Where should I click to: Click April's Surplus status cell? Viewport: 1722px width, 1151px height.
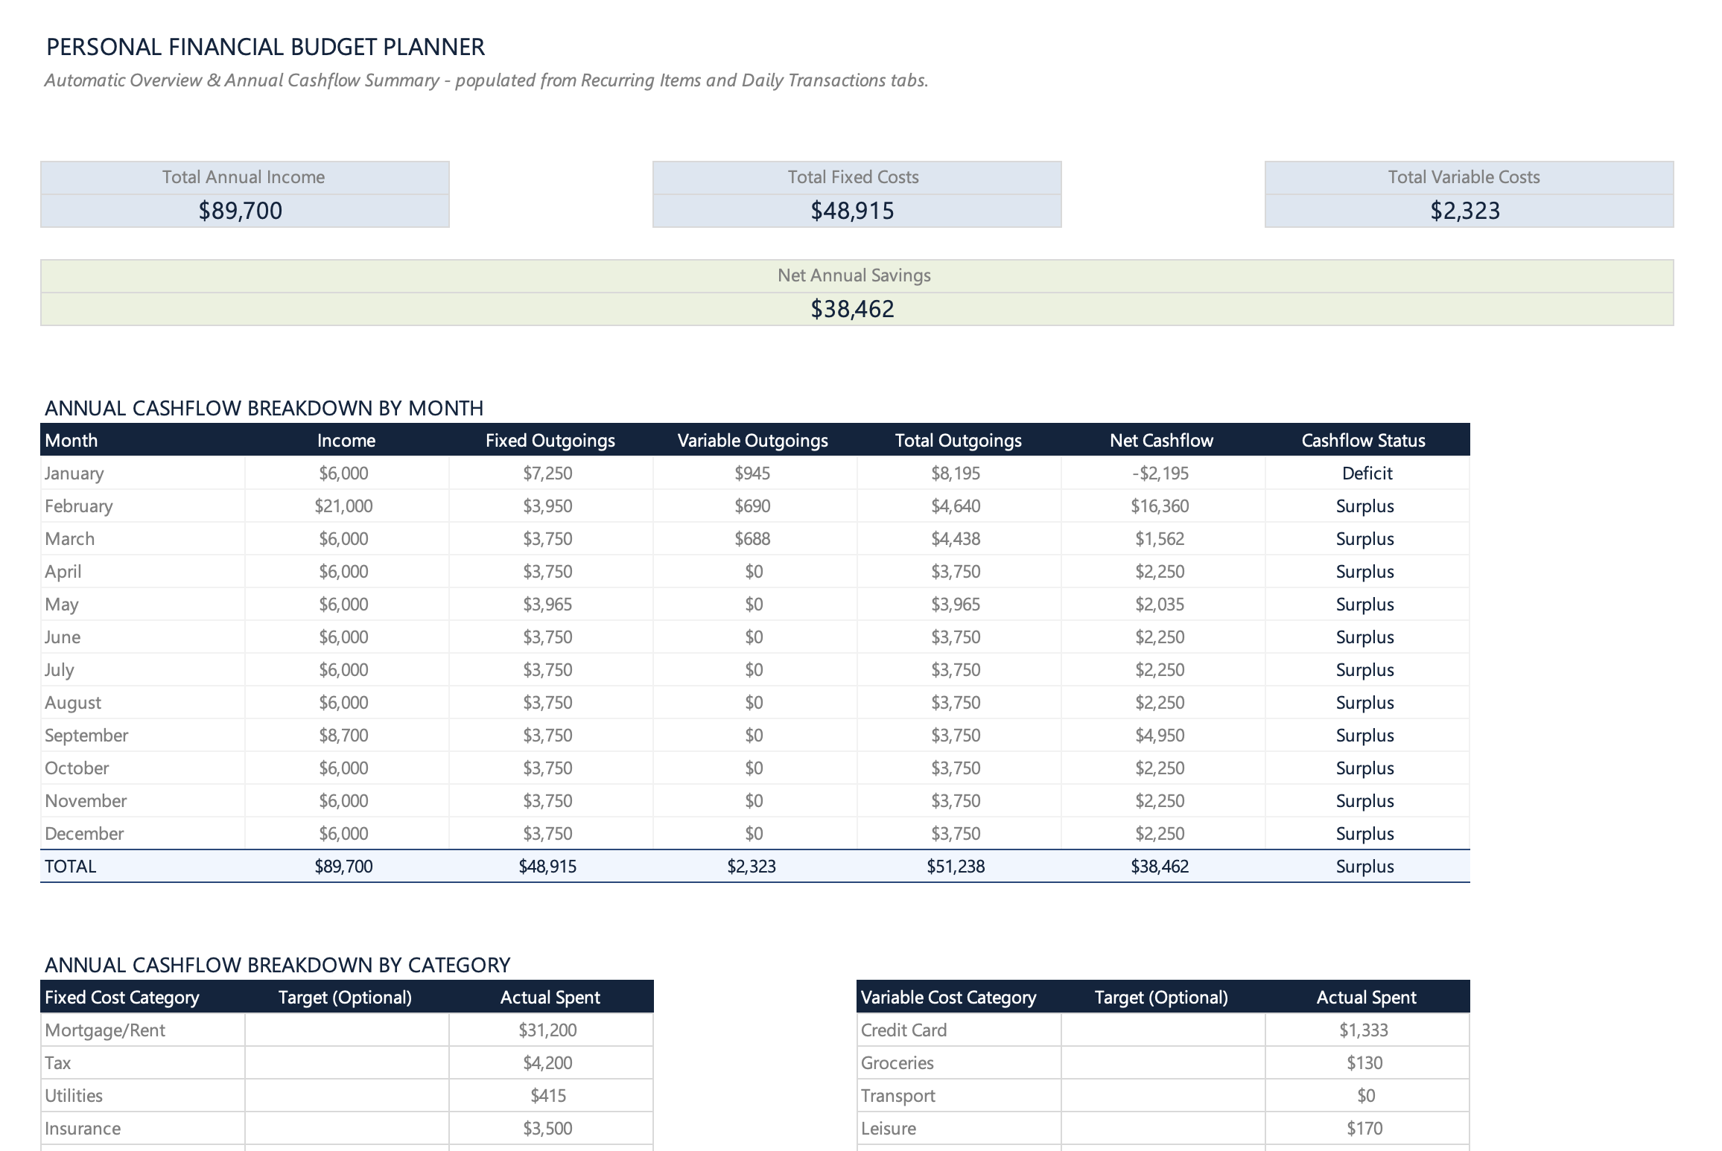click(1367, 572)
